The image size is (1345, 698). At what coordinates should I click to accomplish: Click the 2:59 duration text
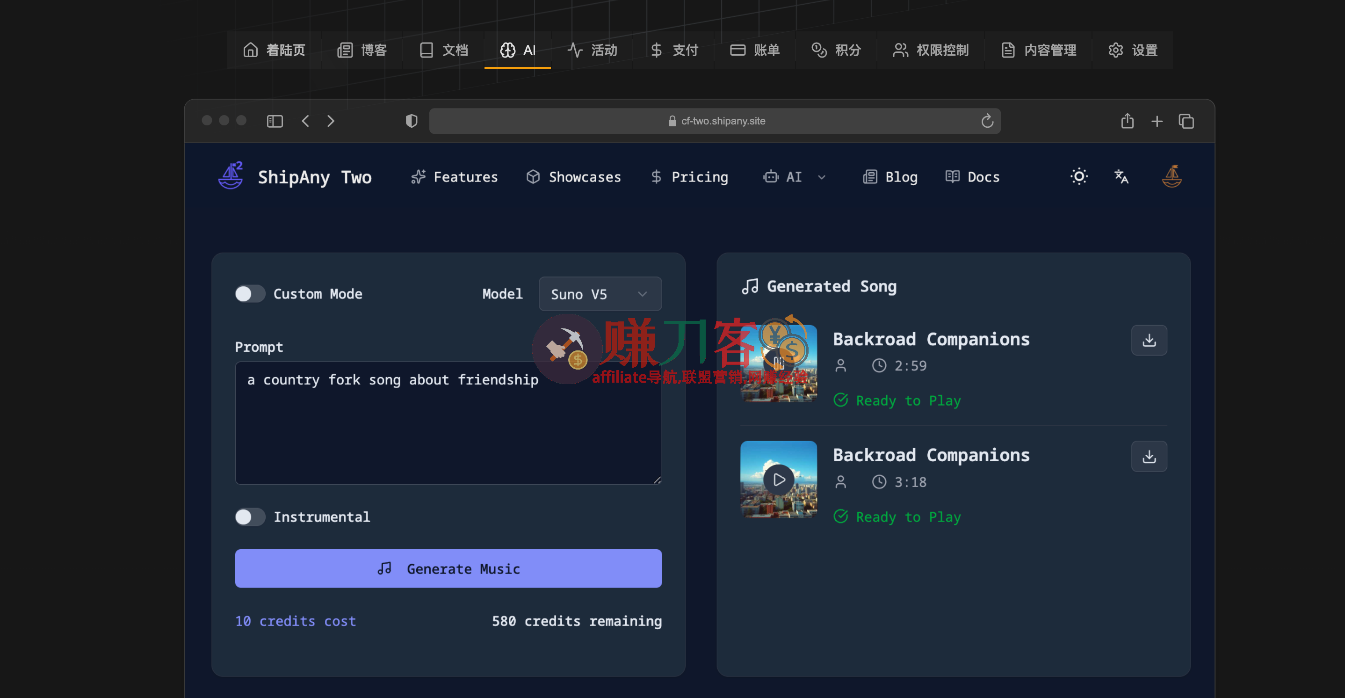[910, 366]
